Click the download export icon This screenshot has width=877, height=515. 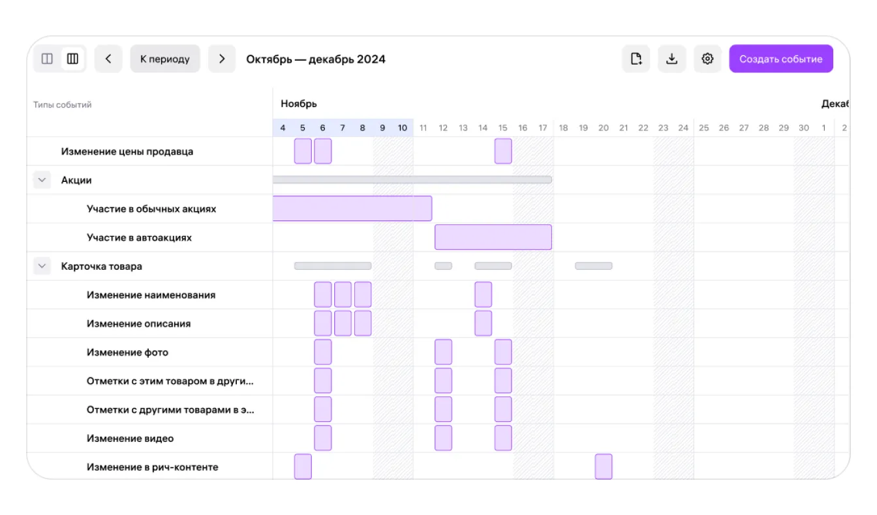(671, 59)
